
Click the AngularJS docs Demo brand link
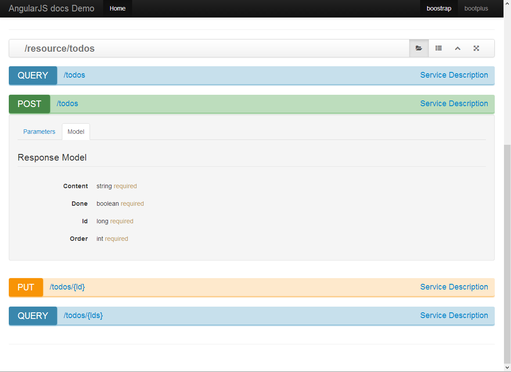tap(51, 8)
